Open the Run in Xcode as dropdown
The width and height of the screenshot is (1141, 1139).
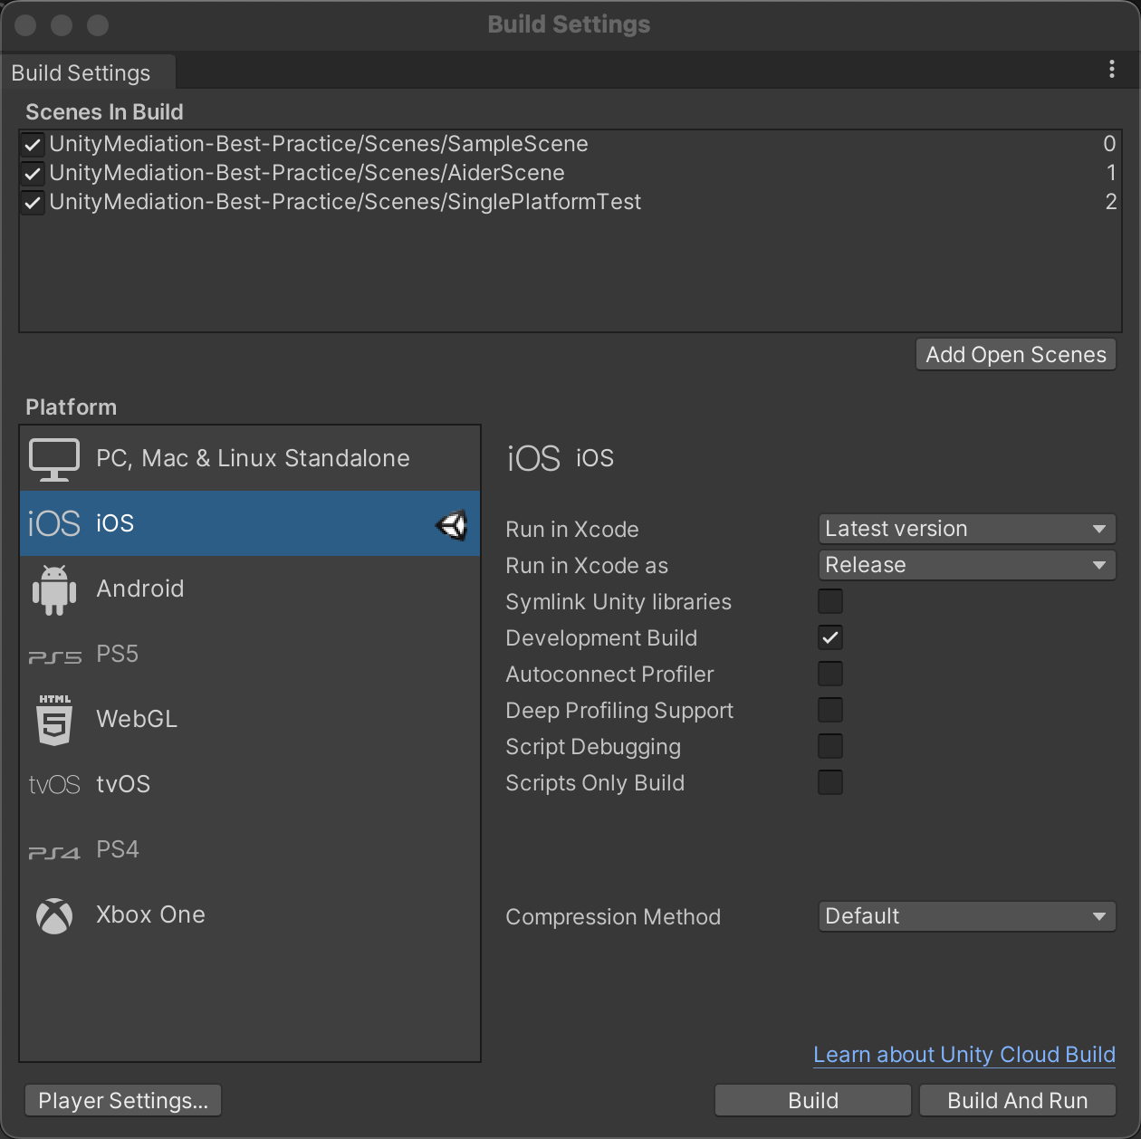(967, 565)
